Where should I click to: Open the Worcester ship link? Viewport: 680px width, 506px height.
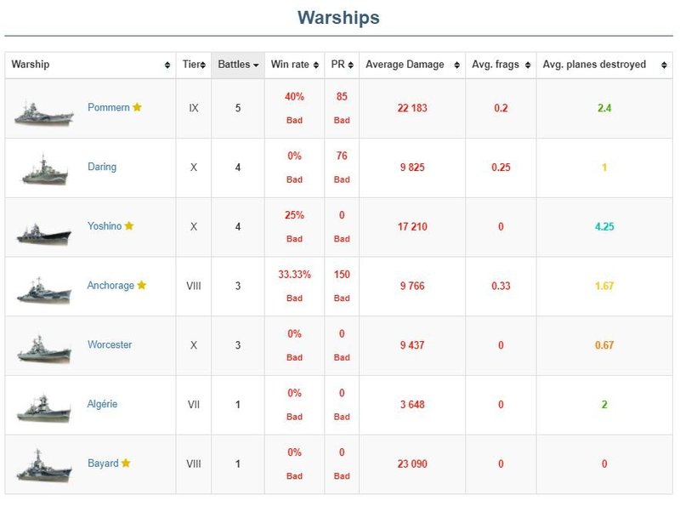110,345
